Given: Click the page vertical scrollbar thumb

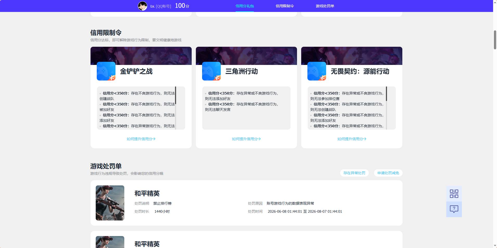Looking at the screenshot, I should 495,40.
